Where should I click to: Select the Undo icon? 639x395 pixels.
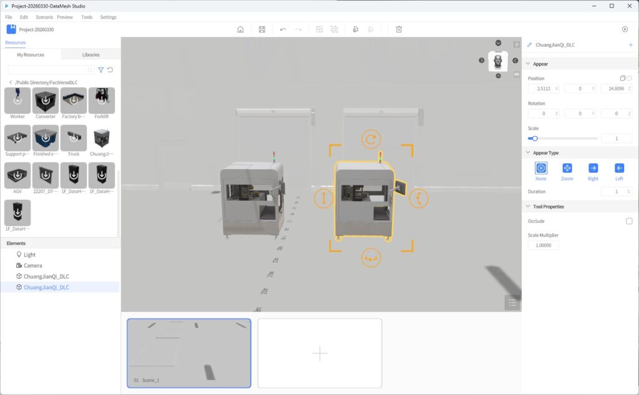click(284, 29)
